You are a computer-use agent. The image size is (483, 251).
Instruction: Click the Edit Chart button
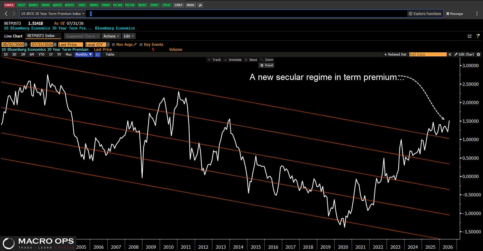pyautogui.click(x=464, y=54)
